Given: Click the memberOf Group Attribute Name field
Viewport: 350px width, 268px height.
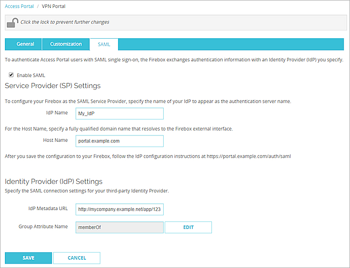Looking at the screenshot, I should [119, 227].
